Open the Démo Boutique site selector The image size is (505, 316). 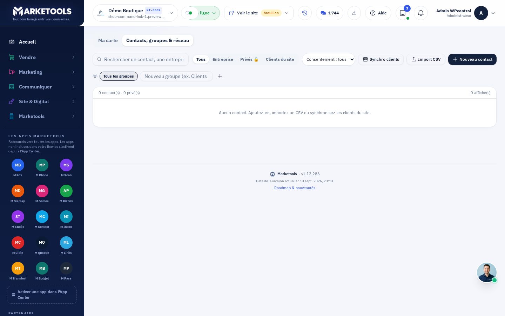(135, 13)
